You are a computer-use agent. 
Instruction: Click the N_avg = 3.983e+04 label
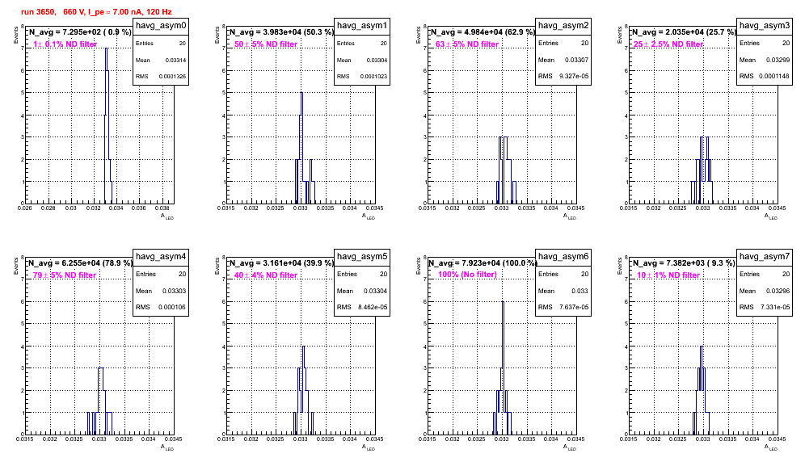point(281,32)
